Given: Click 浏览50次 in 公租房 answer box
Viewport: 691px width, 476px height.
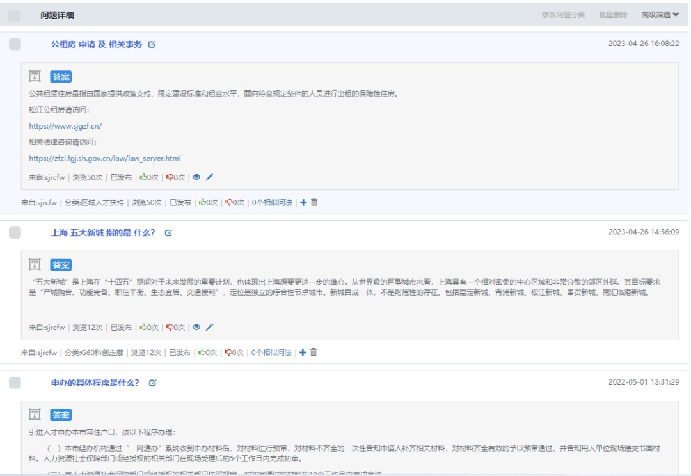Looking at the screenshot, I should point(87,177).
